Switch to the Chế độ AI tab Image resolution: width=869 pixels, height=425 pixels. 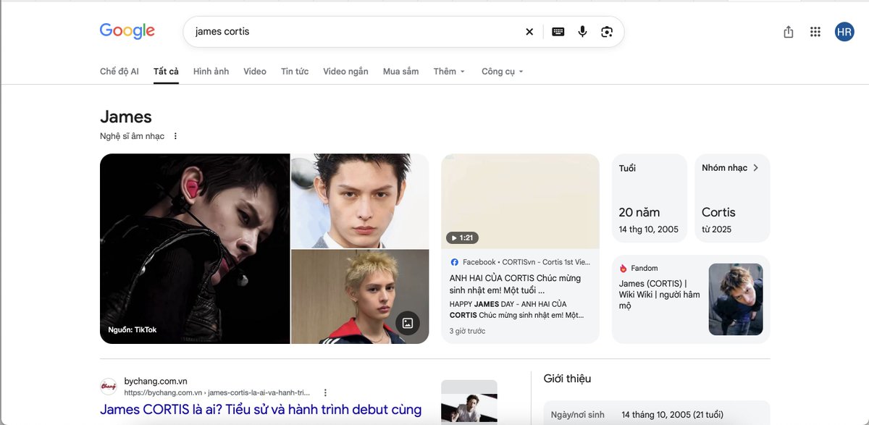coord(119,72)
